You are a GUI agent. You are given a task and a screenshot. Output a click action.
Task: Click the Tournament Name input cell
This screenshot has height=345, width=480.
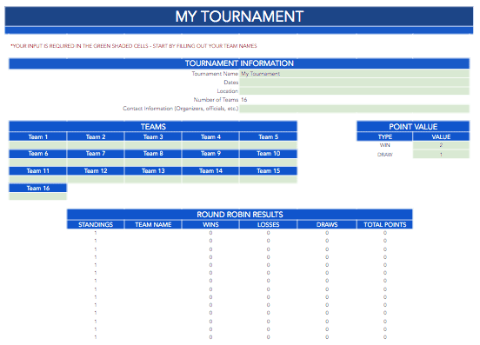[354, 74]
